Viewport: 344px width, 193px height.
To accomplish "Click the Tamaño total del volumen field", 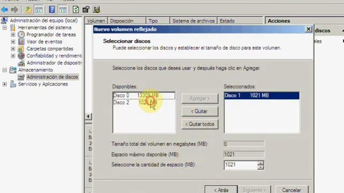I will [x=244, y=144].
